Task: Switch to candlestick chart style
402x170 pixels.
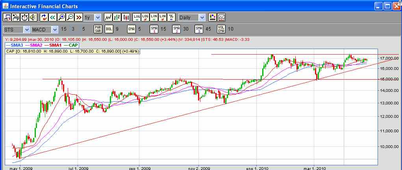Action: pos(126,17)
